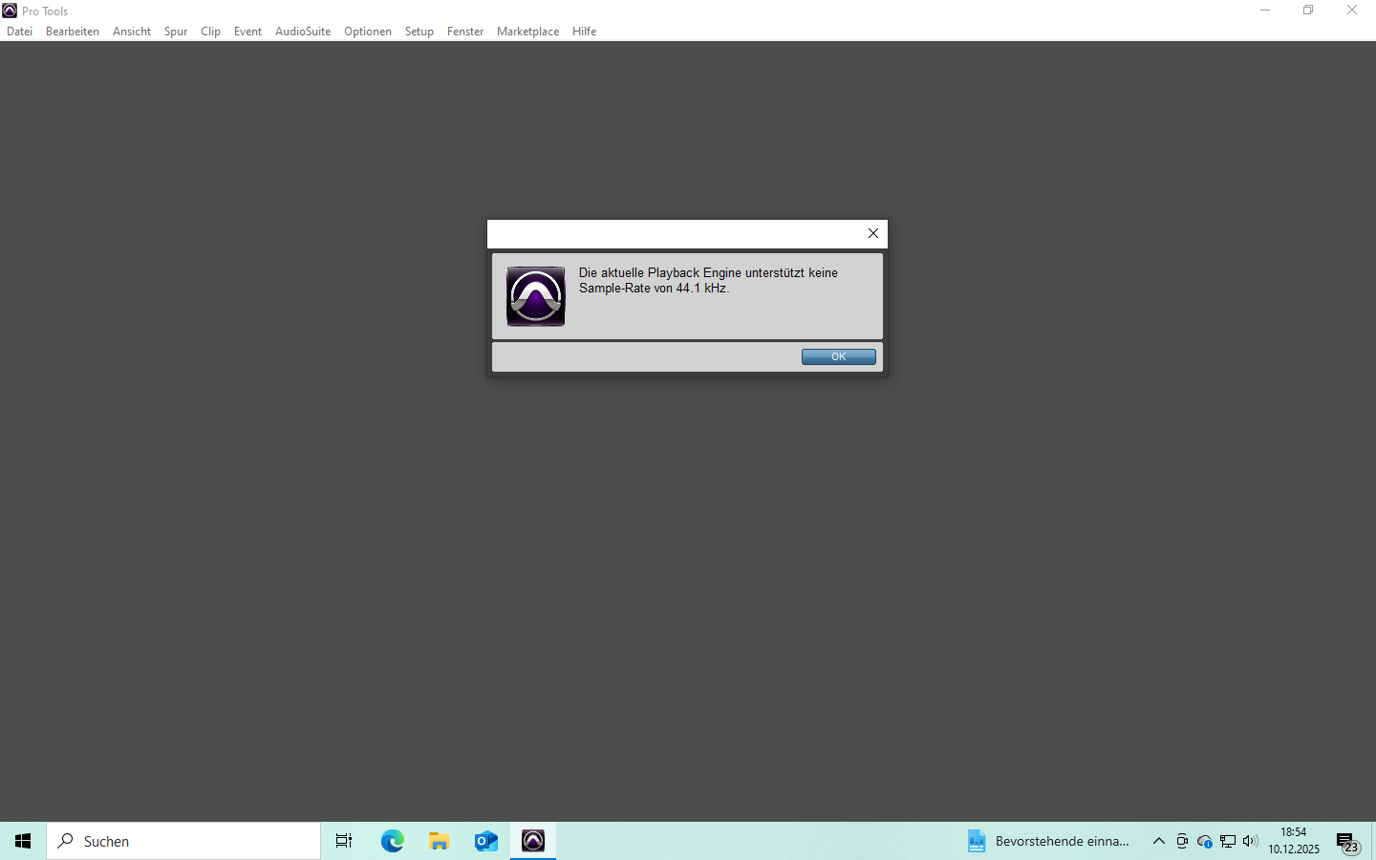Open Outlook from the taskbar

click(x=486, y=841)
